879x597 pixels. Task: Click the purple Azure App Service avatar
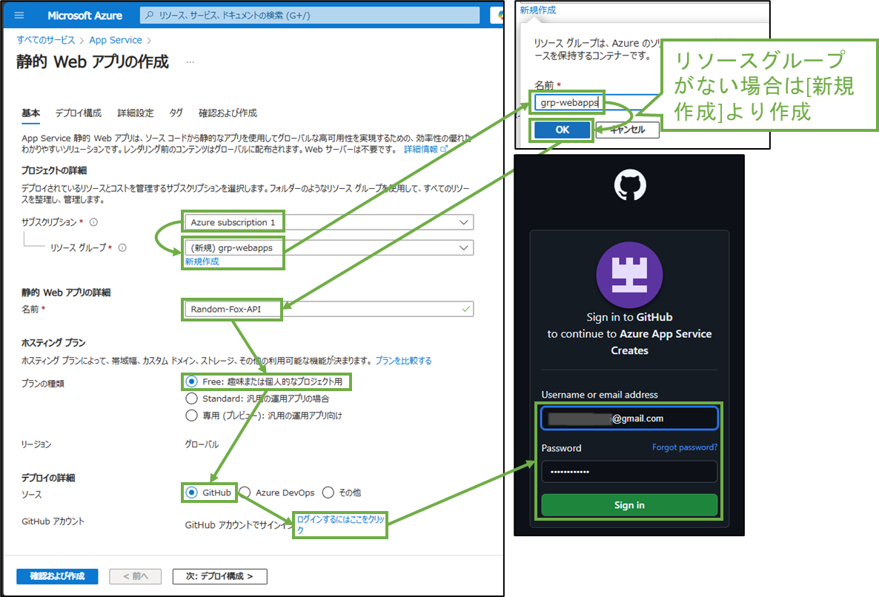(629, 275)
